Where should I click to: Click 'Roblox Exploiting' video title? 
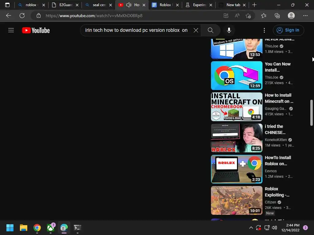(277, 192)
